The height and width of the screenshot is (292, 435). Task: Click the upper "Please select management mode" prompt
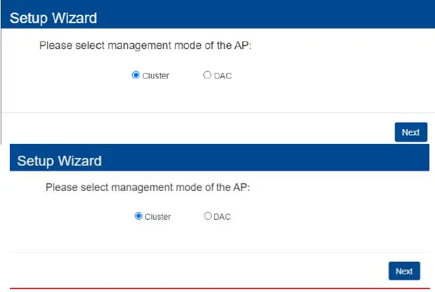click(145, 46)
